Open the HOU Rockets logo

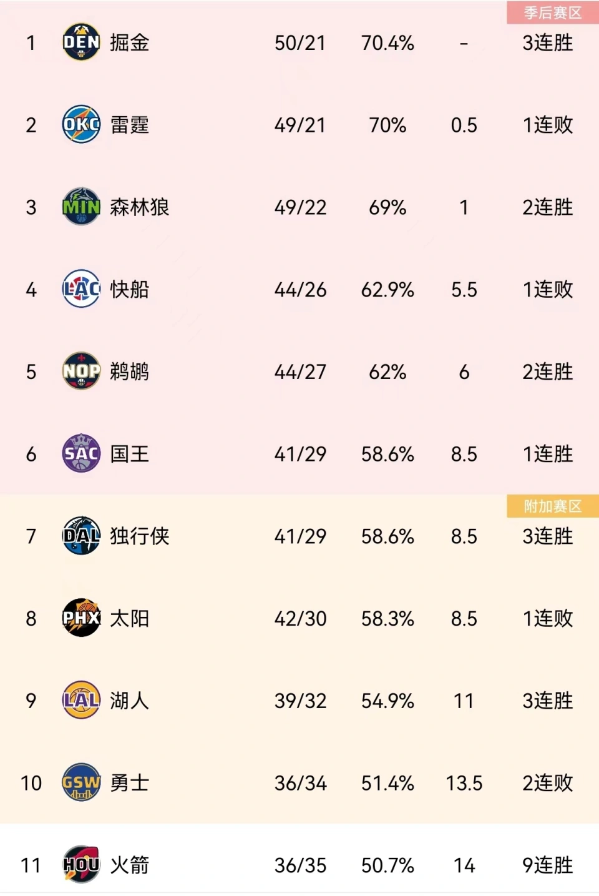coord(81,865)
